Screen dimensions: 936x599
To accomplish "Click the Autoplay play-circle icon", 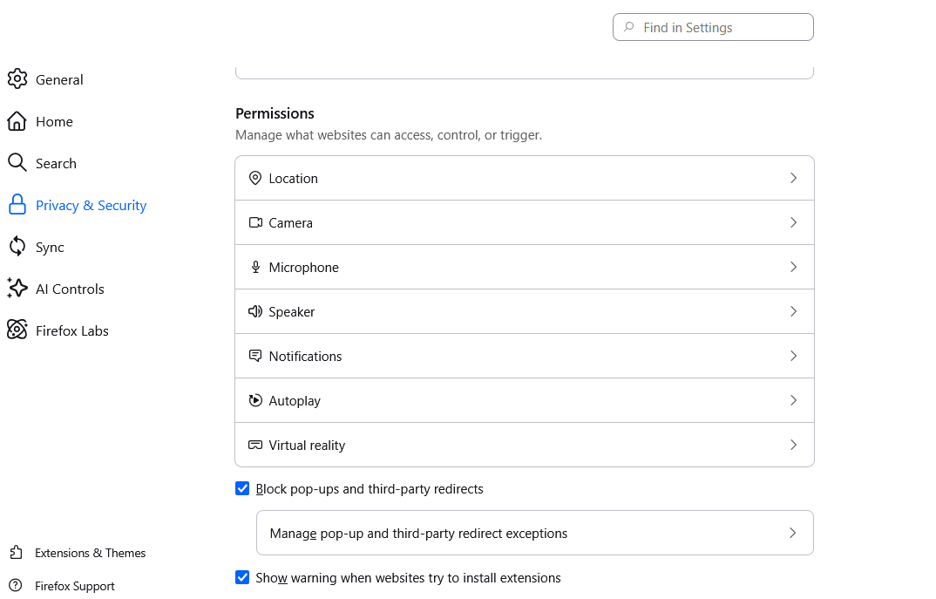I will (254, 400).
